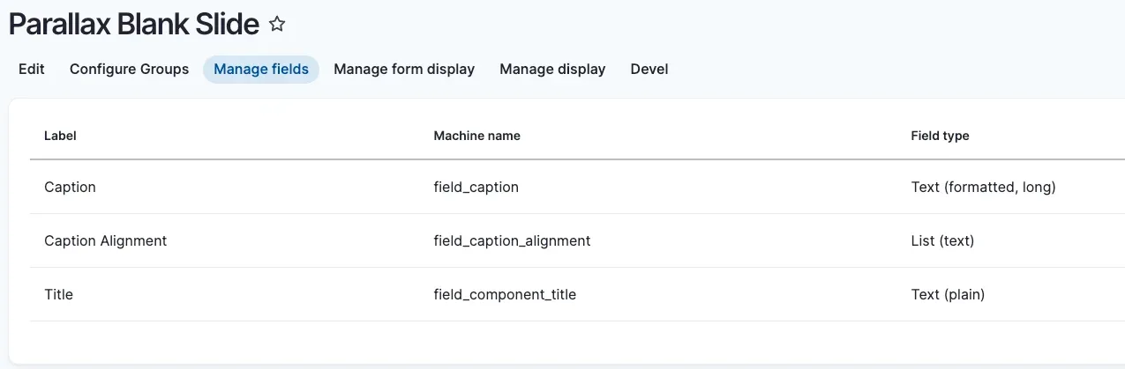
Task: Click the List (text) field type
Action: (942, 240)
